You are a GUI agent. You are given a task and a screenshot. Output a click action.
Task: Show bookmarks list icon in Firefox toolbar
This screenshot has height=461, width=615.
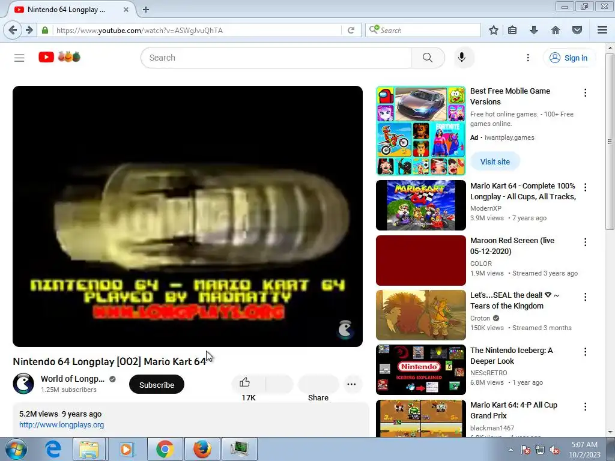(512, 30)
